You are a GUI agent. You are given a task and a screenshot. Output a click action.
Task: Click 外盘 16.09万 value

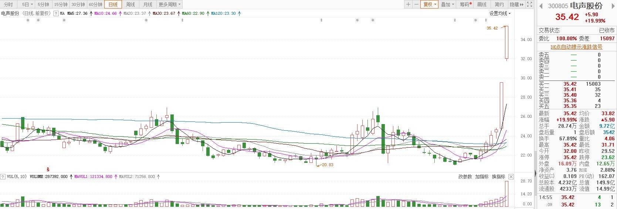[x=567, y=164]
